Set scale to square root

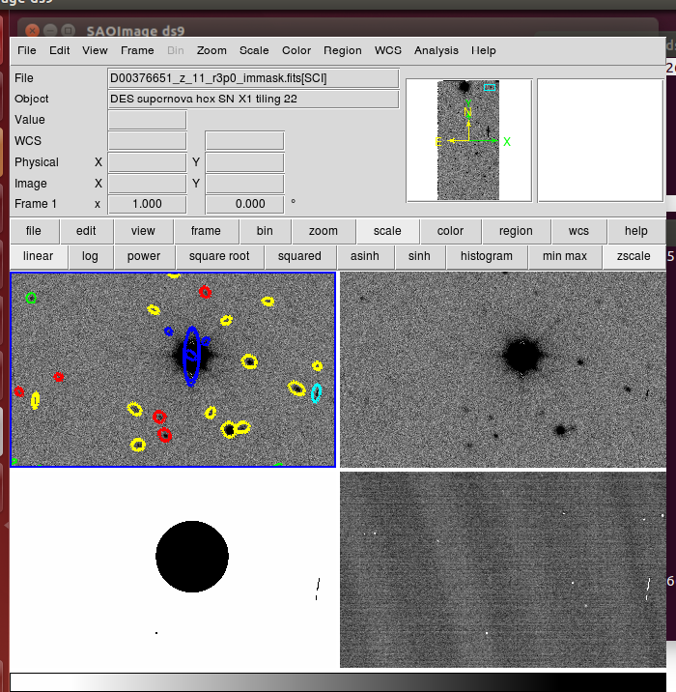click(219, 256)
